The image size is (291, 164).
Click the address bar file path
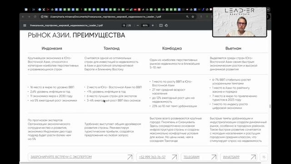(105, 17)
